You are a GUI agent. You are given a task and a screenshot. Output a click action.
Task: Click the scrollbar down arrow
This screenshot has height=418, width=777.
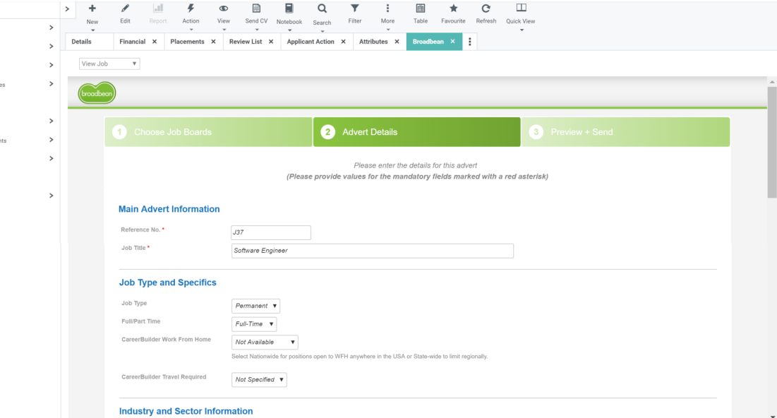coord(772,417)
